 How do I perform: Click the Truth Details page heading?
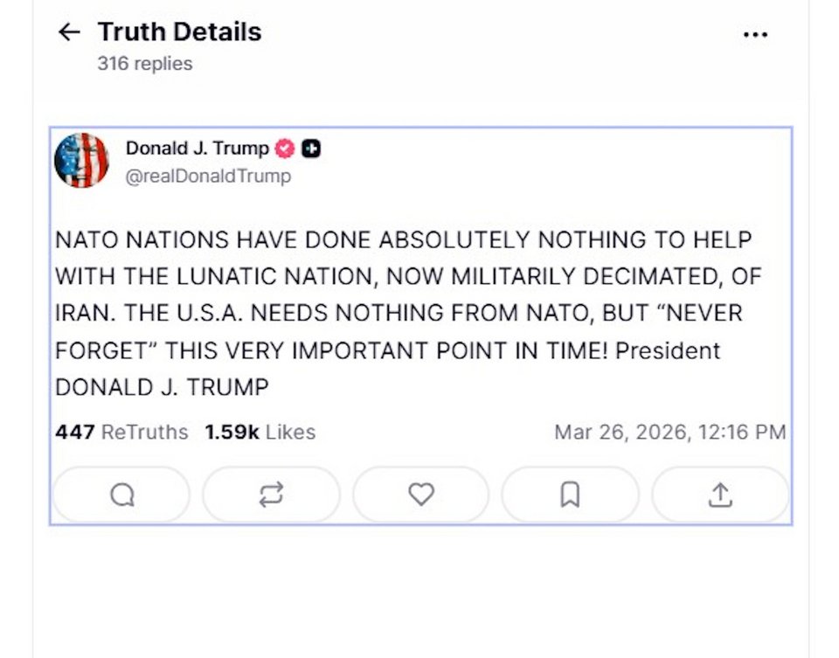(x=179, y=32)
